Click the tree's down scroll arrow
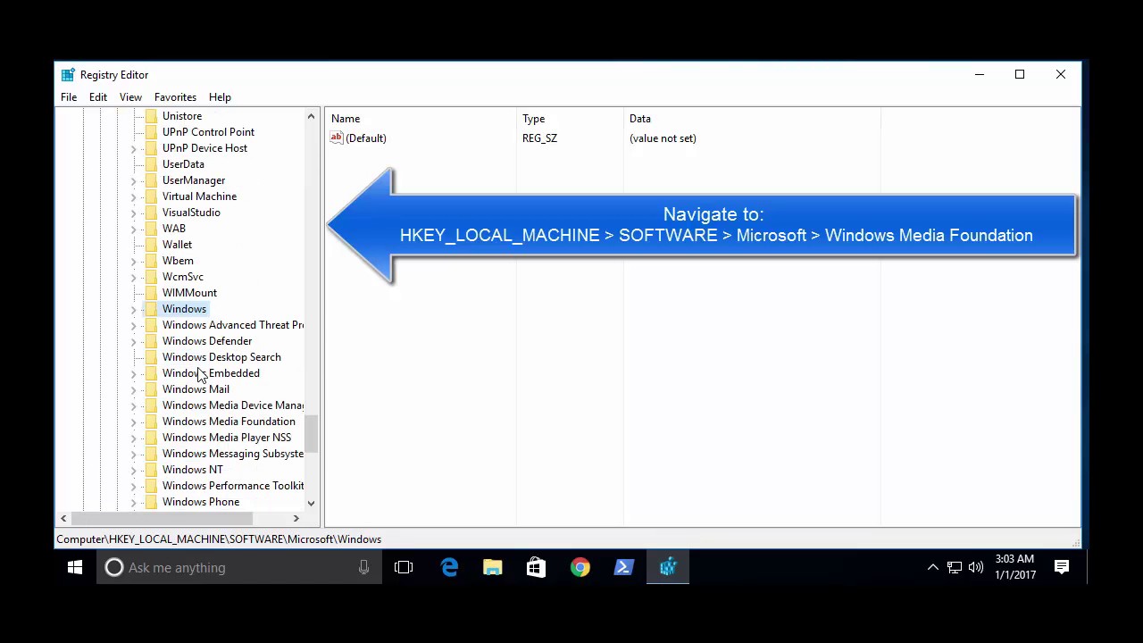This screenshot has width=1143, height=643. 311,504
